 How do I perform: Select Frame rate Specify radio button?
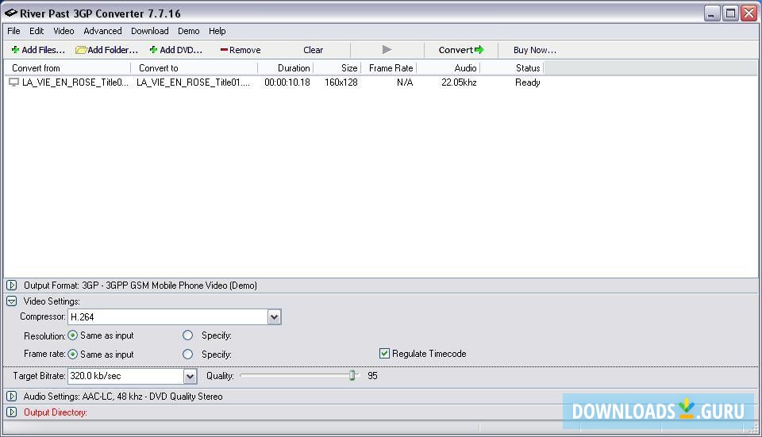[187, 355]
